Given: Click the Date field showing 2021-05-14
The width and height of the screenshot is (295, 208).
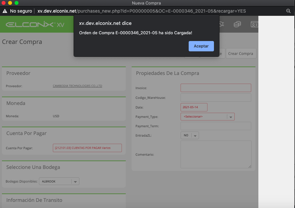Looking at the screenshot, I should pyautogui.click(x=194, y=107).
